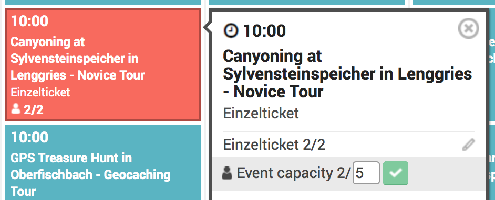Screen dimensions: 495x200
Task: Select the red Canyoning Novice Tour card title
Action: click(x=78, y=59)
